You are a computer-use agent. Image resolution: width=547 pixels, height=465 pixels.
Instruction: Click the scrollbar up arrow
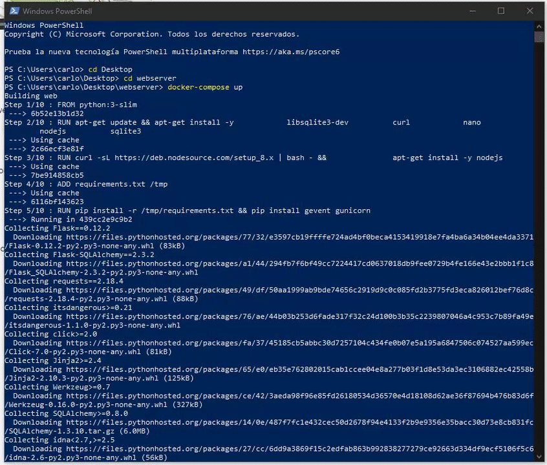pos(539,26)
